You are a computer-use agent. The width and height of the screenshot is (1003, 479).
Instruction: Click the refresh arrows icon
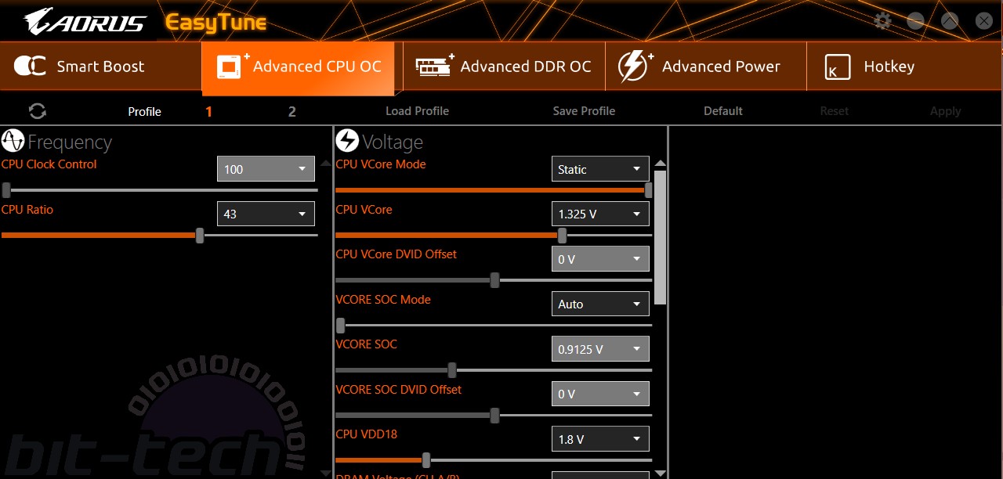click(38, 111)
